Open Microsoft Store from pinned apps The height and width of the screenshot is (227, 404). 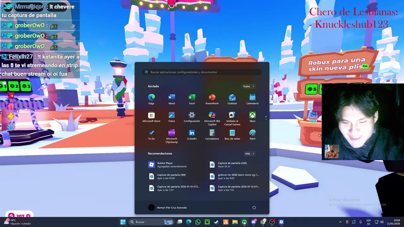[x=151, y=117]
